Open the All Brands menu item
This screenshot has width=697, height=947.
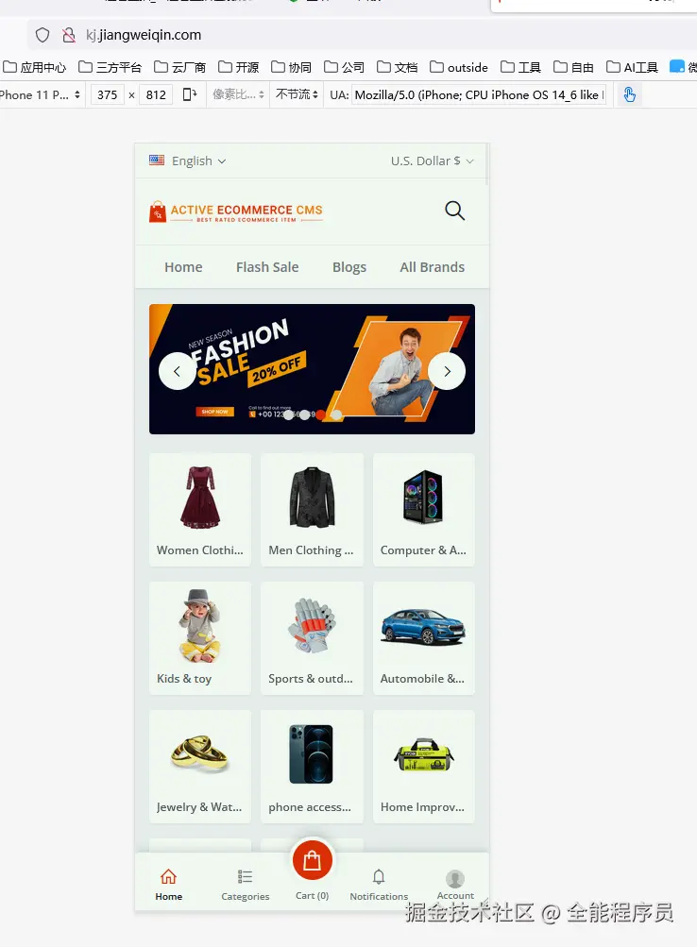tap(433, 267)
